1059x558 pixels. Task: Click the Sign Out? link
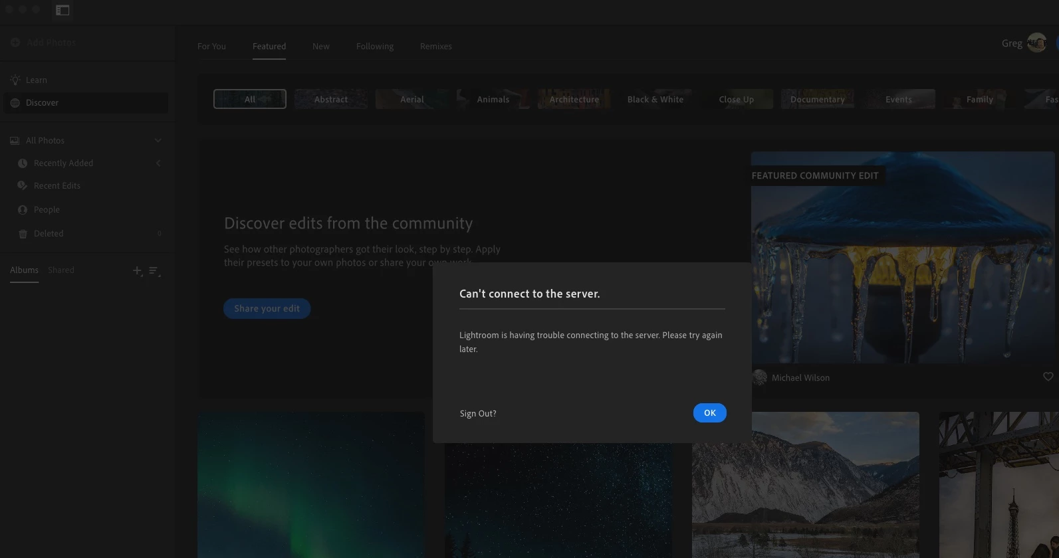click(478, 413)
